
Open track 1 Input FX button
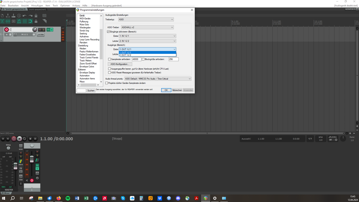coord(15,35)
